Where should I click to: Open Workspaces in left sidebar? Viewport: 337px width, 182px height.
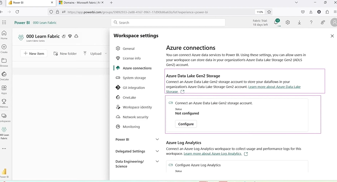point(4,118)
